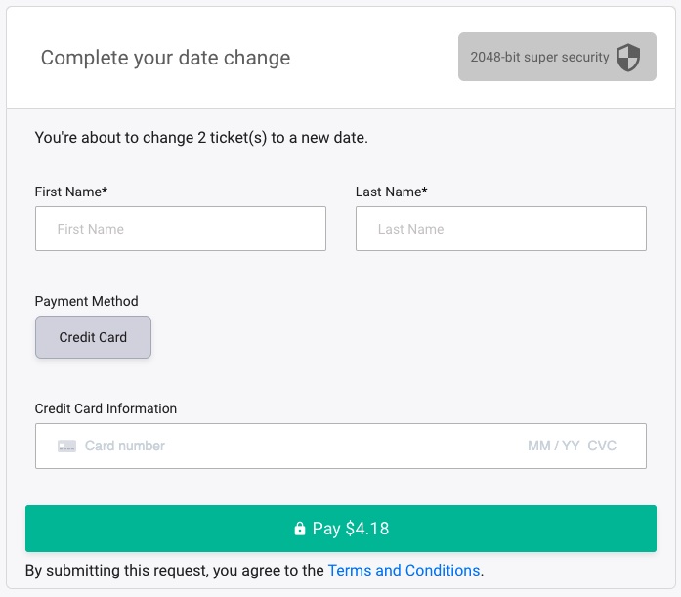Screen dimensions: 681x597
Task: Click the 'change 2 ticket(s)' notice text
Action: pos(201,138)
